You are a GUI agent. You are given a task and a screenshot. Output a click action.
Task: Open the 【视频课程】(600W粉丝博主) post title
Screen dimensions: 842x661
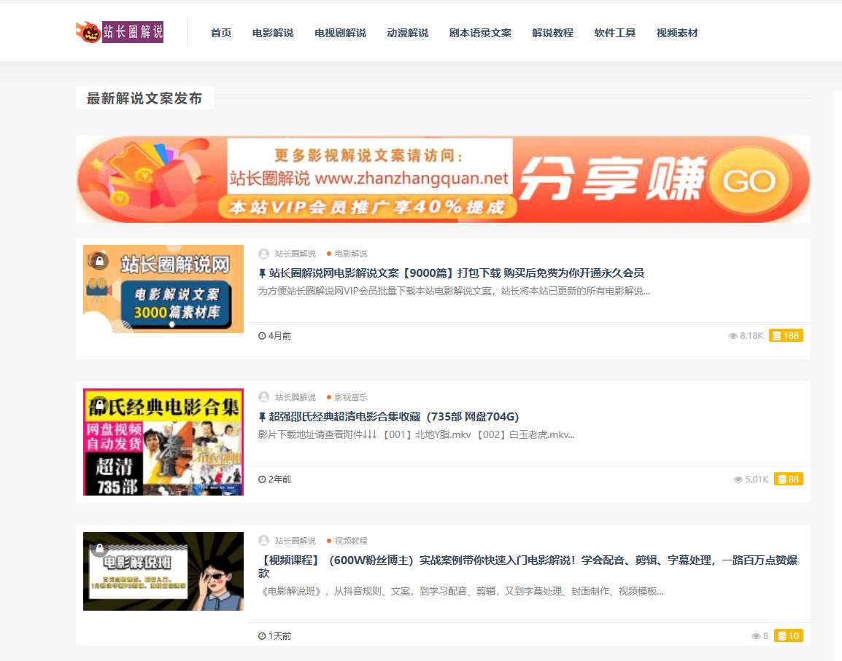(x=528, y=566)
